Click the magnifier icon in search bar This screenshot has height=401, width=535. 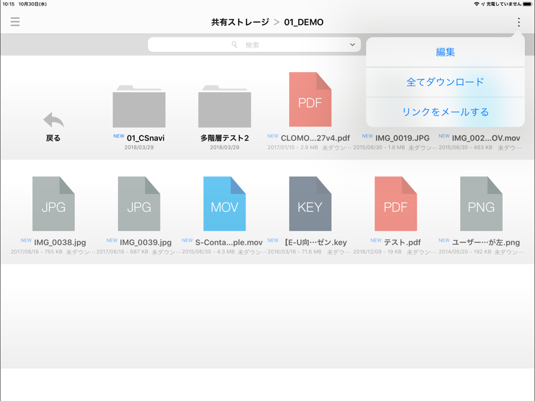(x=234, y=45)
